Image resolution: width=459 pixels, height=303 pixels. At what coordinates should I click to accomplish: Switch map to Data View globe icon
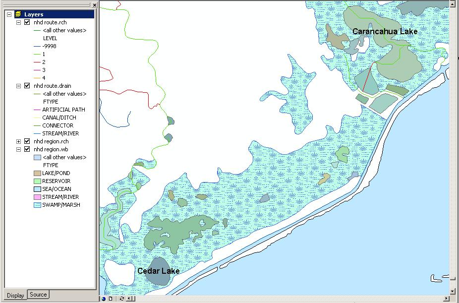tap(104, 299)
